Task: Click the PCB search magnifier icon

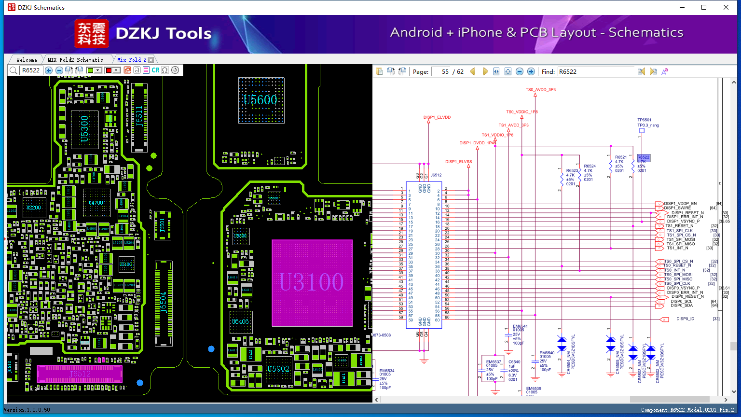Action: pyautogui.click(x=14, y=70)
